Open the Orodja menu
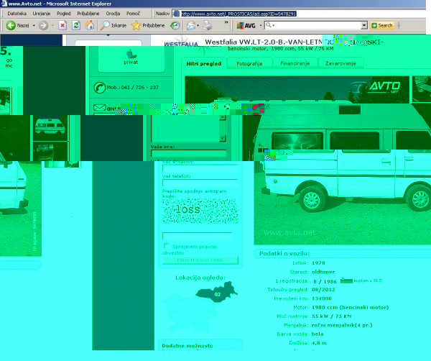Viewport: 431px width, 361px height. click(x=113, y=14)
